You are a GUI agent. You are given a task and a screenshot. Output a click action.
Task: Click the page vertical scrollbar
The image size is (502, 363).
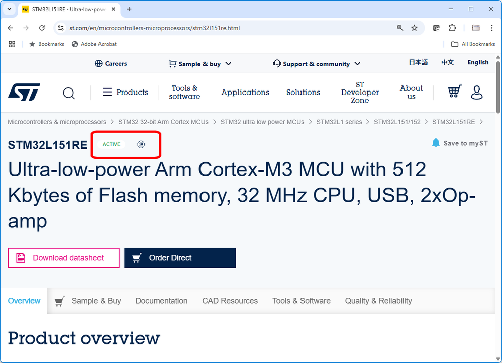click(498, 86)
